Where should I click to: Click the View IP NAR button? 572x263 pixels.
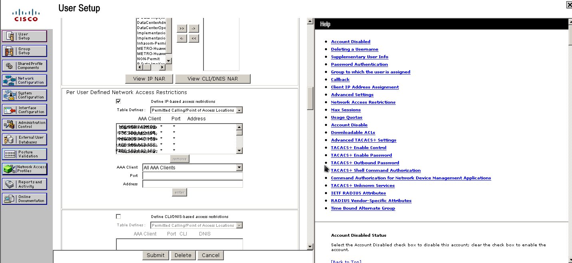pyautogui.click(x=149, y=79)
